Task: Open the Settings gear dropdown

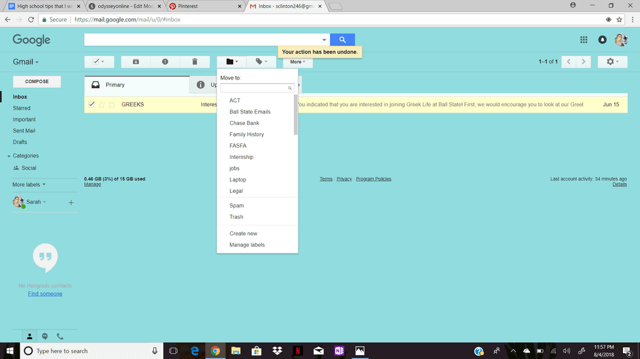Action: coord(613,62)
